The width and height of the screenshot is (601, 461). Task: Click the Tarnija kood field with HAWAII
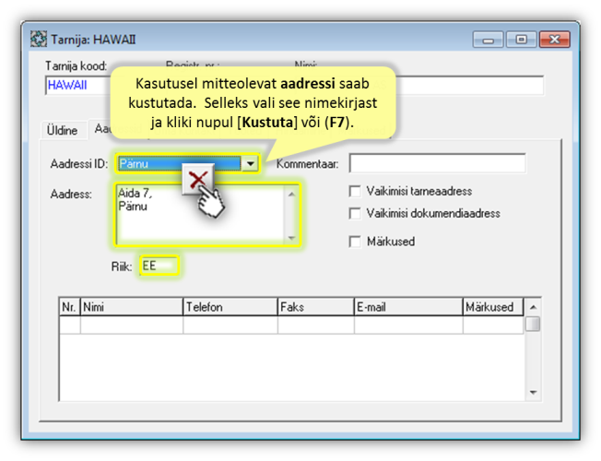click(x=77, y=85)
